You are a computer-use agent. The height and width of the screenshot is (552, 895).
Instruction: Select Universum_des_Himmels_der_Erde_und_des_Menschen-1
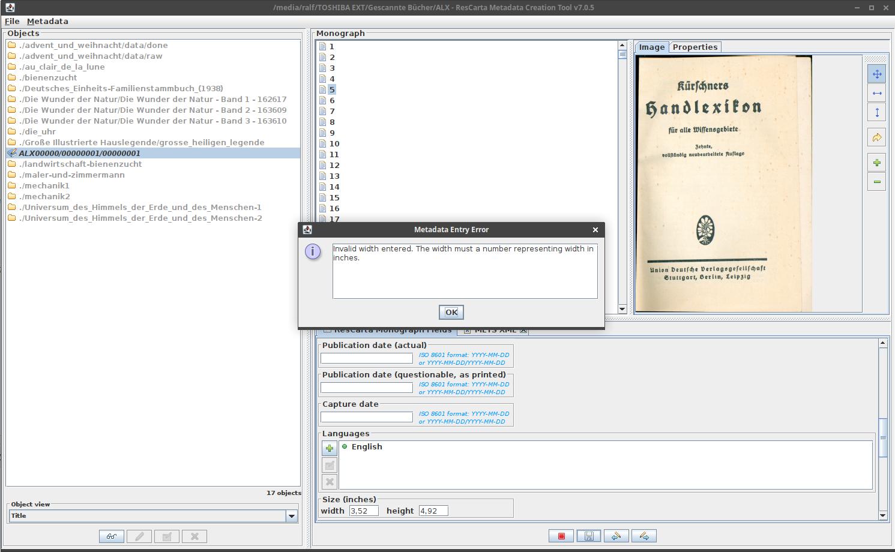[140, 207]
